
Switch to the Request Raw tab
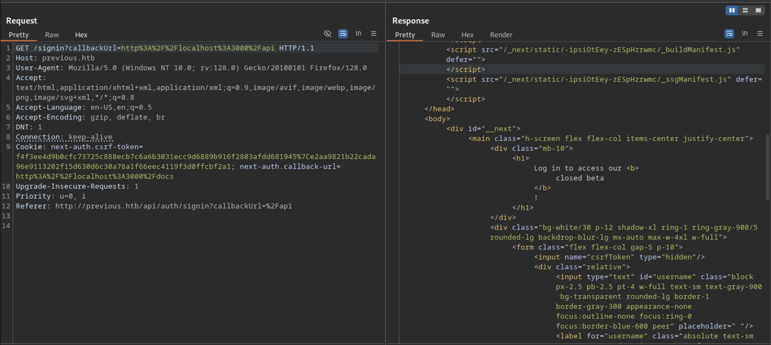point(52,35)
